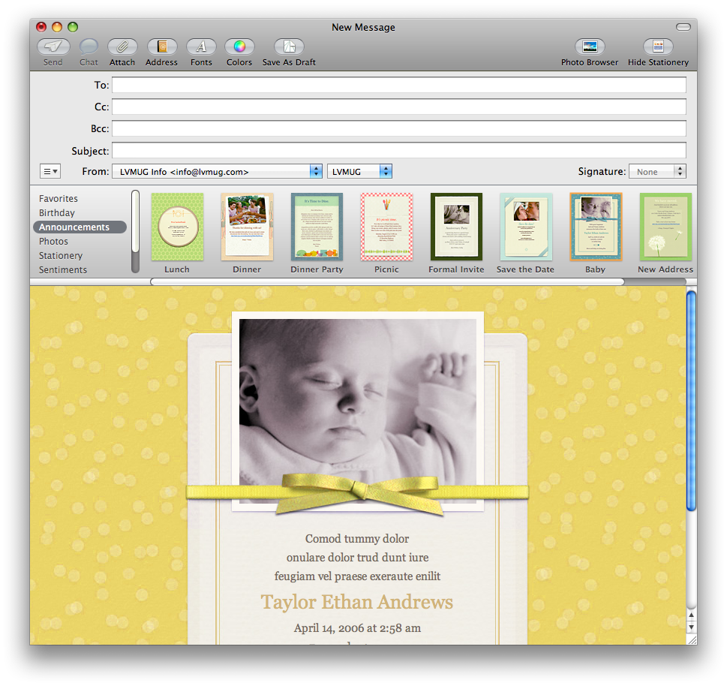Select the Stationery category

[x=61, y=256]
